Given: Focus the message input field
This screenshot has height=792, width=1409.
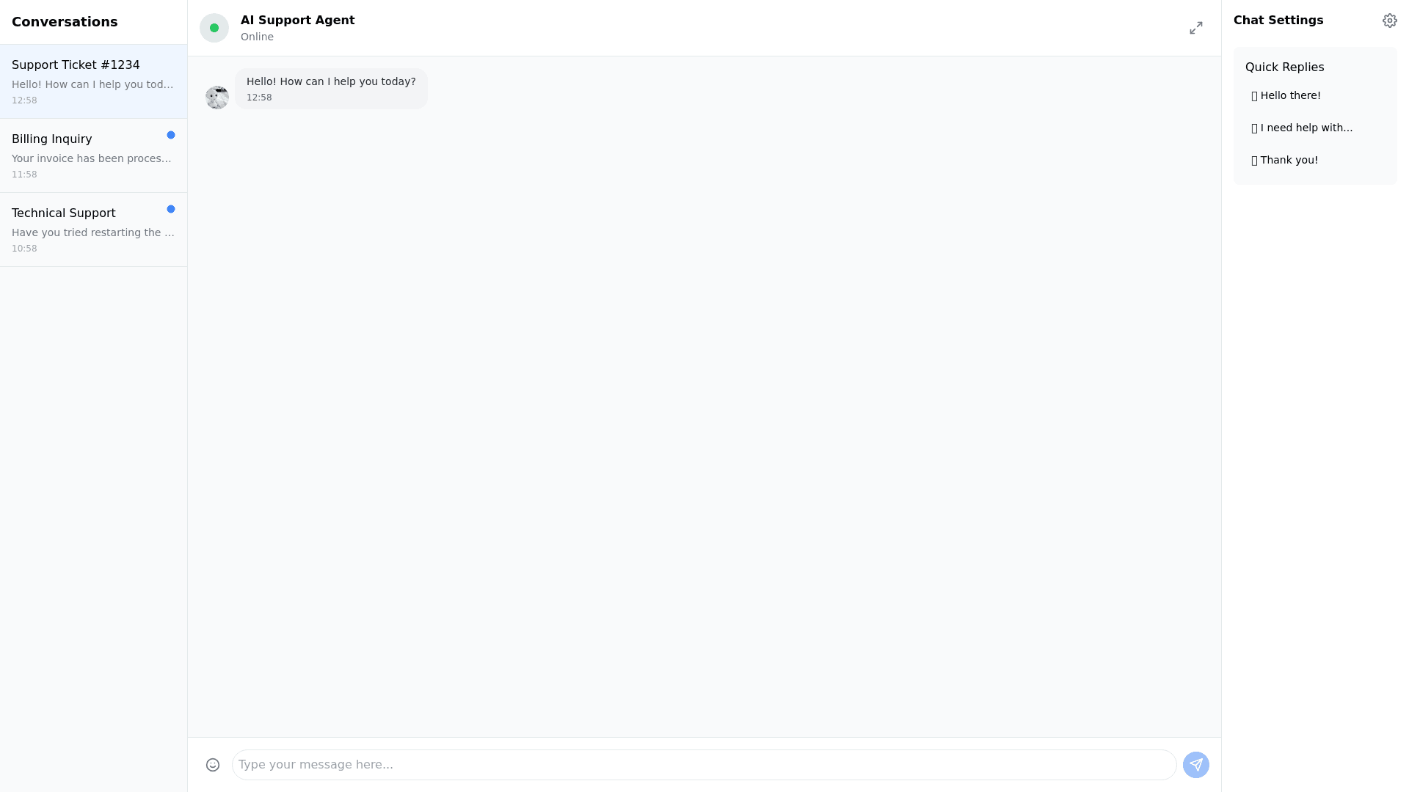Looking at the screenshot, I should (x=703, y=765).
